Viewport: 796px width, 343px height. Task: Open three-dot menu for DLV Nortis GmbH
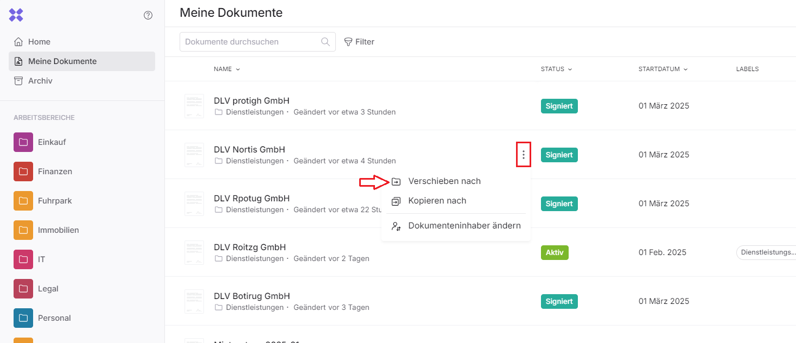(524, 155)
